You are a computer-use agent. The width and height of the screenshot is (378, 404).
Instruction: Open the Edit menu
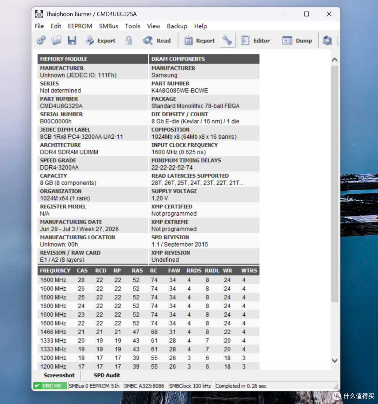(x=56, y=26)
